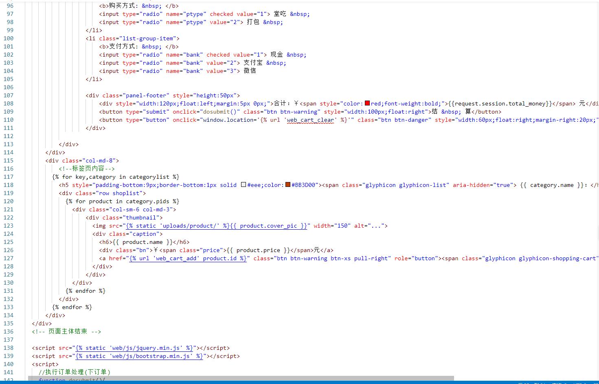
Task: Click line number 117 in the gutter
Action: 9,177
